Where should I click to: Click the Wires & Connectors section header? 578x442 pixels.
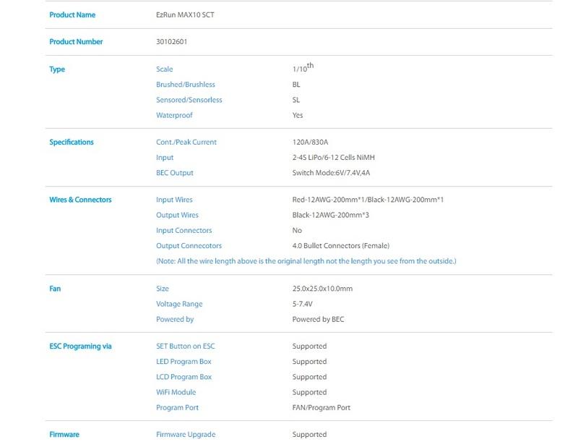coord(80,200)
